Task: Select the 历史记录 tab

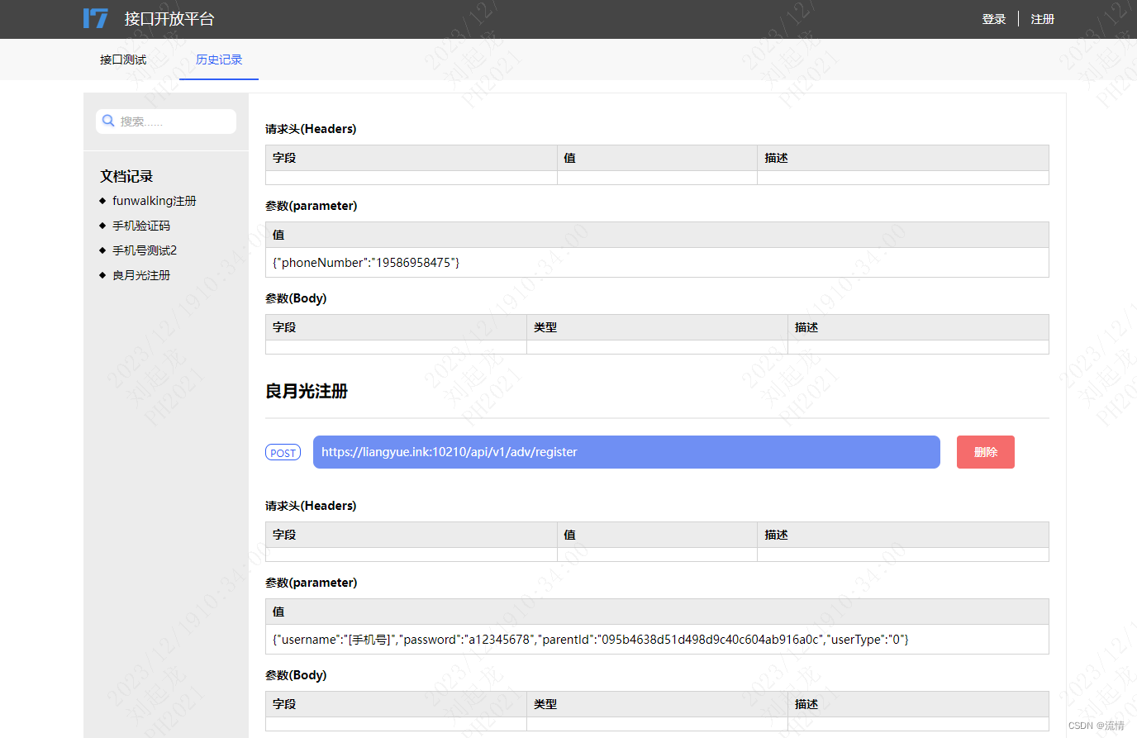Action: click(x=218, y=59)
